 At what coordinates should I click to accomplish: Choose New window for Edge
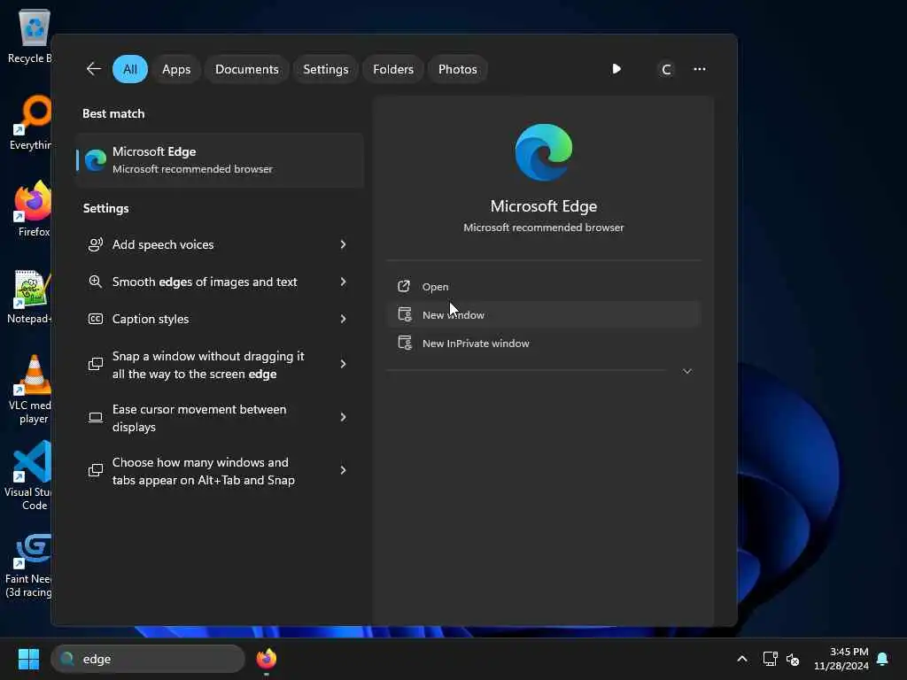point(544,314)
